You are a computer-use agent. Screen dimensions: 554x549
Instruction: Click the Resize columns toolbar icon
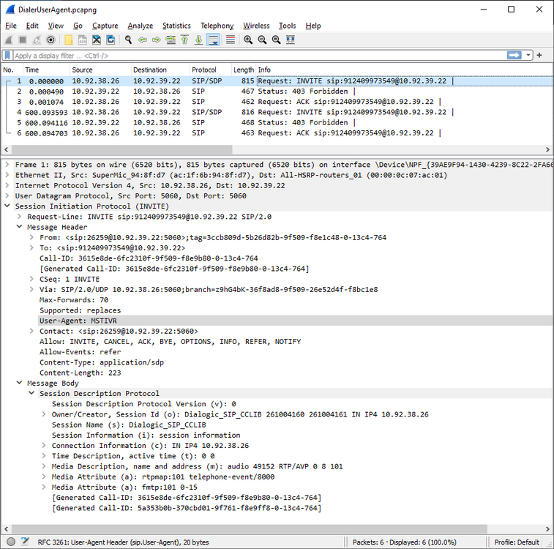291,40
